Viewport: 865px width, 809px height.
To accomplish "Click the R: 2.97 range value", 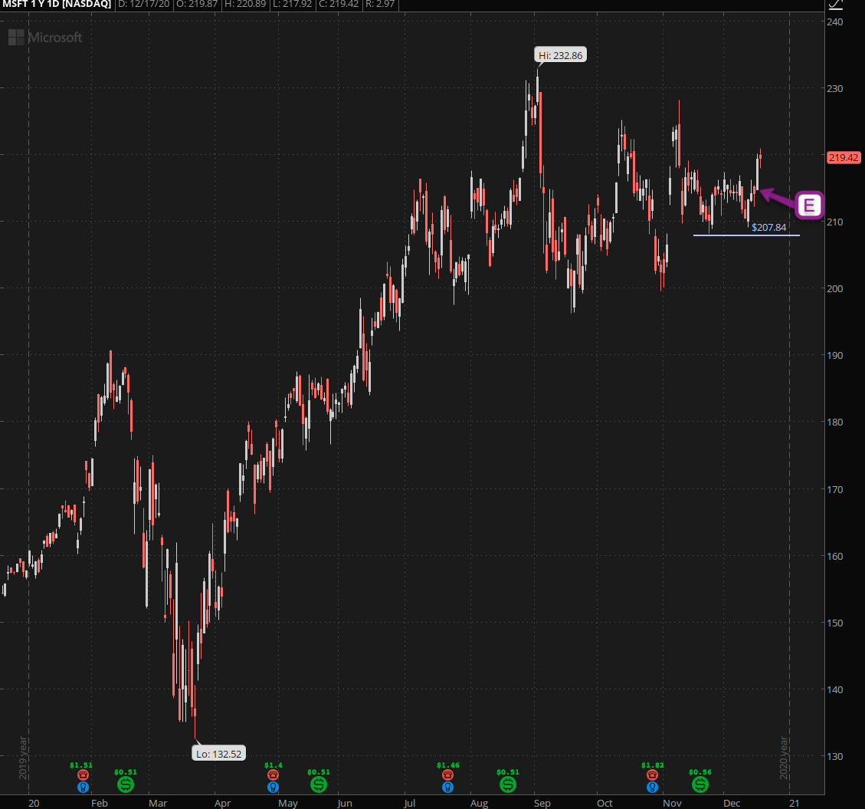I will 380,5.
